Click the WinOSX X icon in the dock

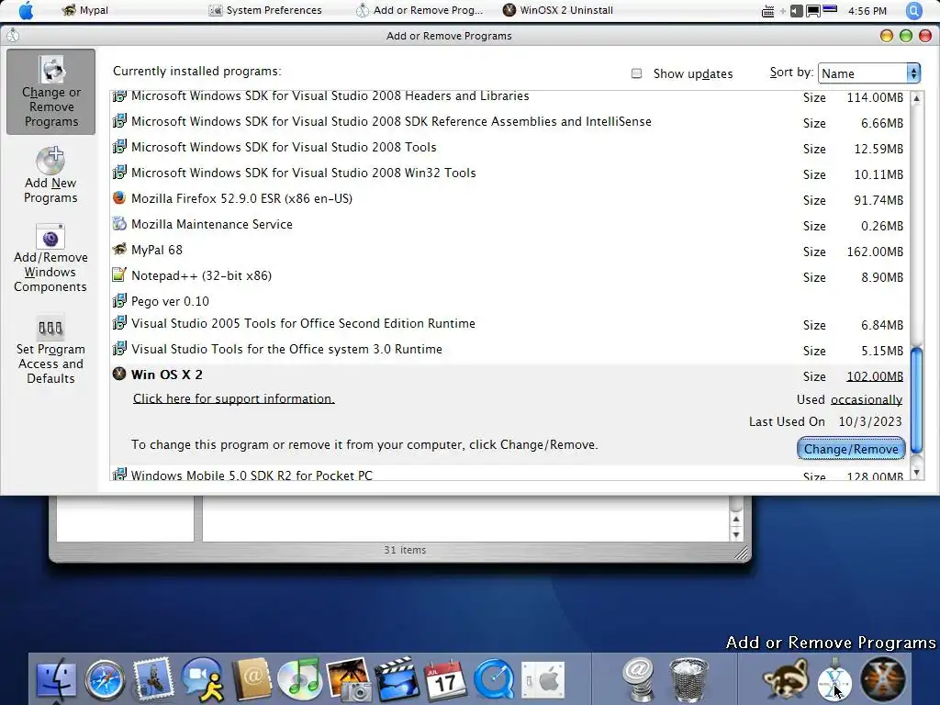point(883,679)
